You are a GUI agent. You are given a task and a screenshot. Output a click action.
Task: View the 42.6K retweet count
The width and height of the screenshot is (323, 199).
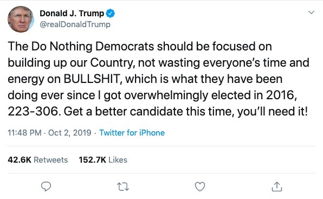[20, 160]
